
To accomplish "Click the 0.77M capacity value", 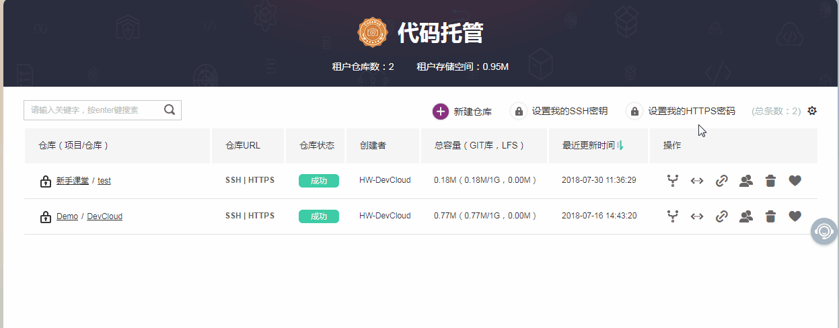I will click(x=485, y=216).
